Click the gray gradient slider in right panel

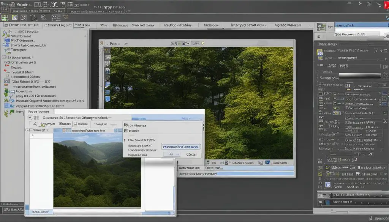pyautogui.click(x=359, y=75)
